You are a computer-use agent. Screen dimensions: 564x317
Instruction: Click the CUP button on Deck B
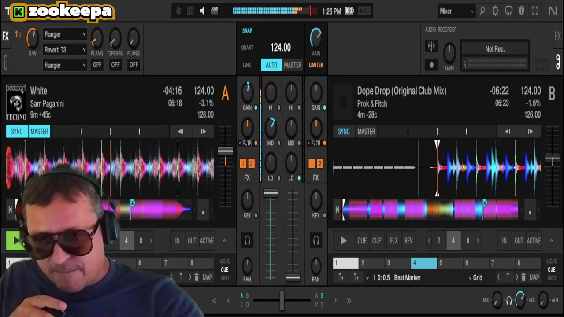tap(377, 240)
